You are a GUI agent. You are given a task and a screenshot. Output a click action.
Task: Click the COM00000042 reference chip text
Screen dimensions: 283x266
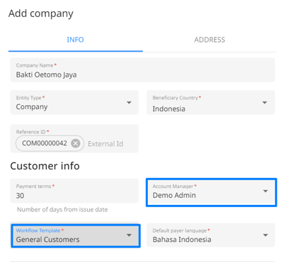pos(45,143)
